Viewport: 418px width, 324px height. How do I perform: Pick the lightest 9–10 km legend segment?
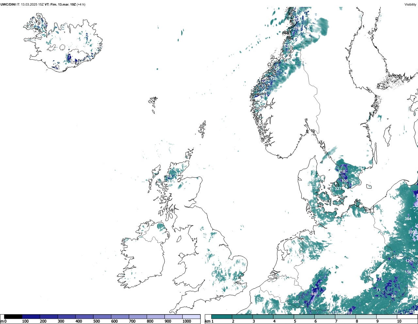[386, 316]
